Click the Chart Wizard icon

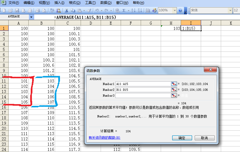[148, 11]
